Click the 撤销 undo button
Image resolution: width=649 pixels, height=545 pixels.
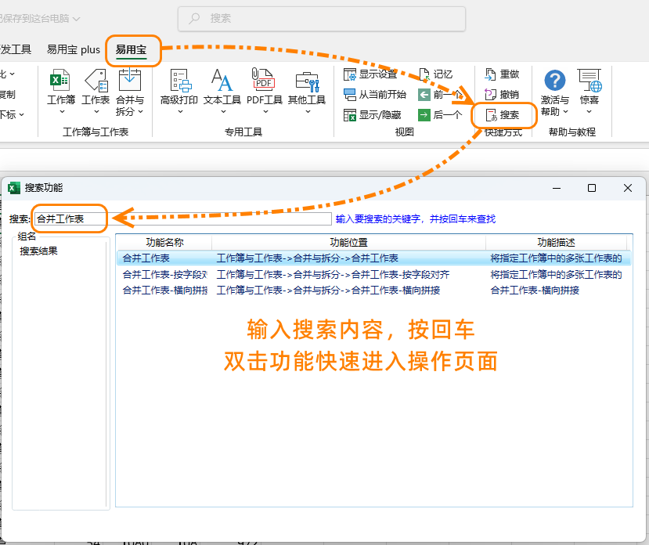click(x=502, y=95)
